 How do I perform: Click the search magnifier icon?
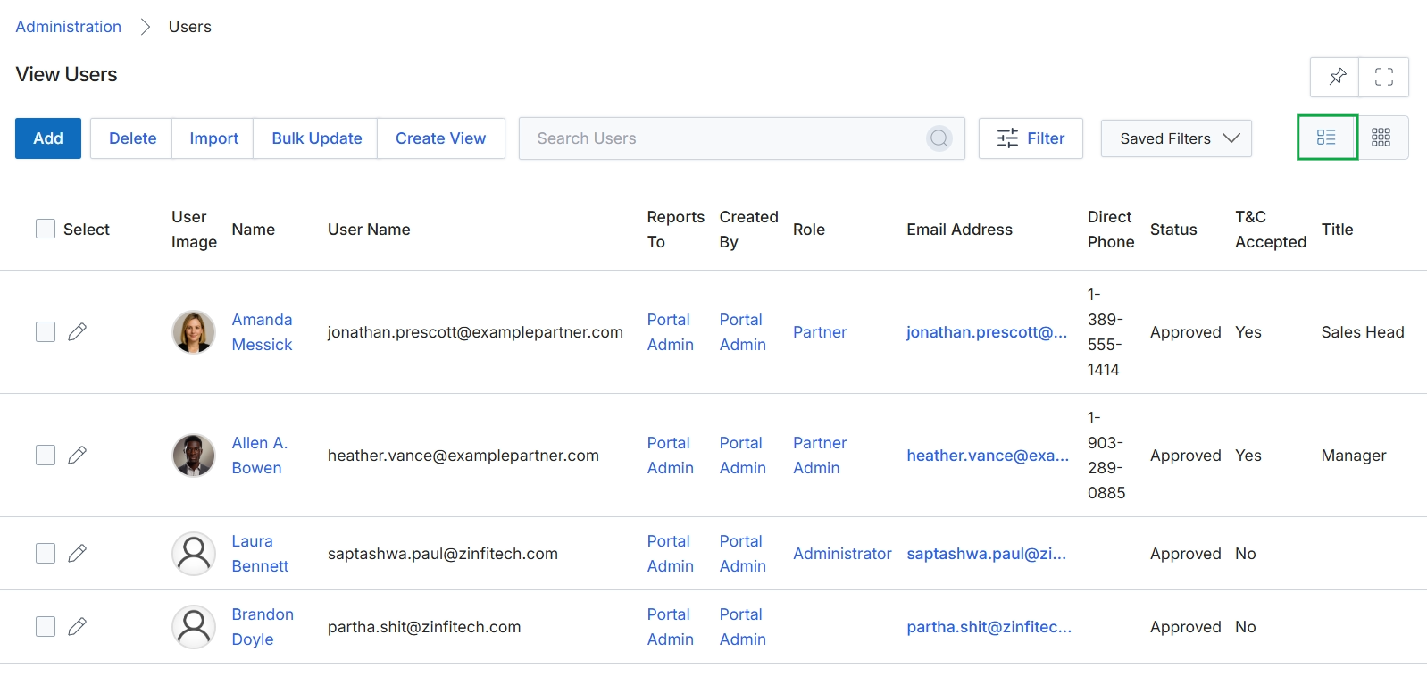[x=939, y=138]
